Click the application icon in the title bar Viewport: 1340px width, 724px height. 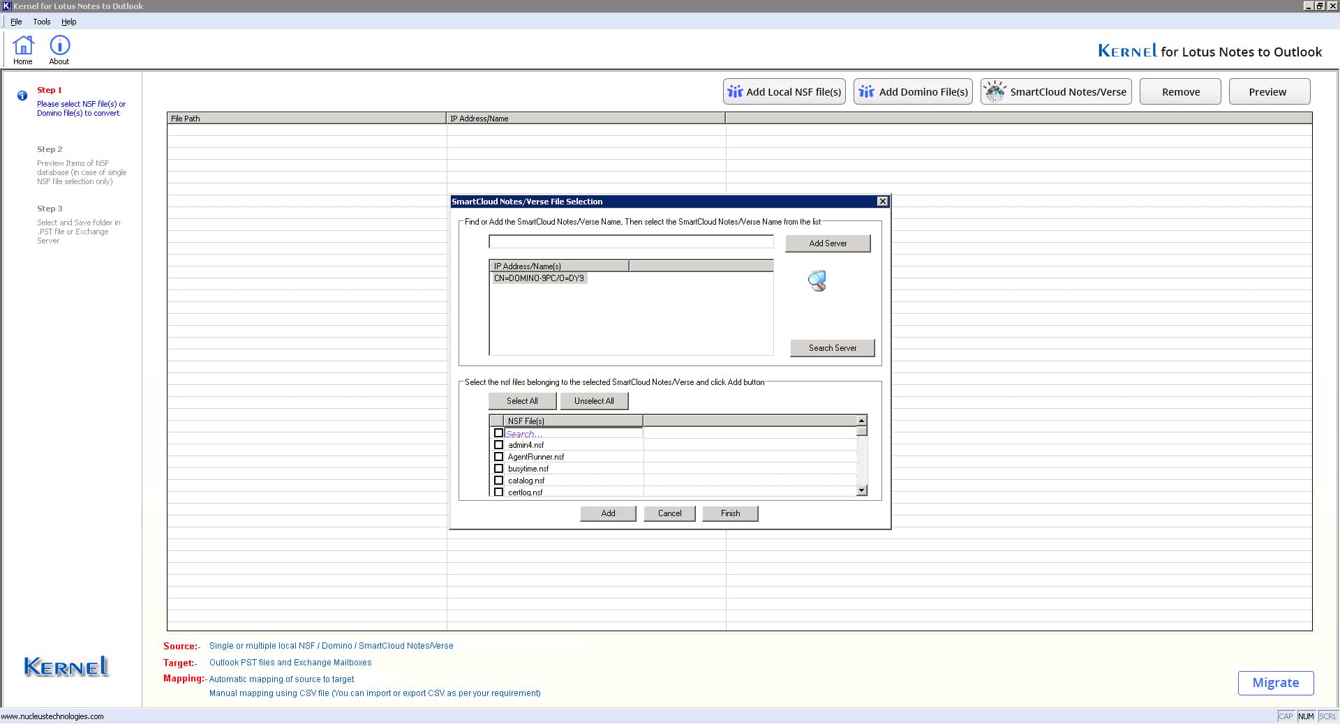point(7,6)
